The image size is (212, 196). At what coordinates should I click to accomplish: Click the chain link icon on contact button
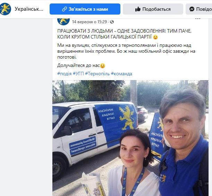[65, 9]
